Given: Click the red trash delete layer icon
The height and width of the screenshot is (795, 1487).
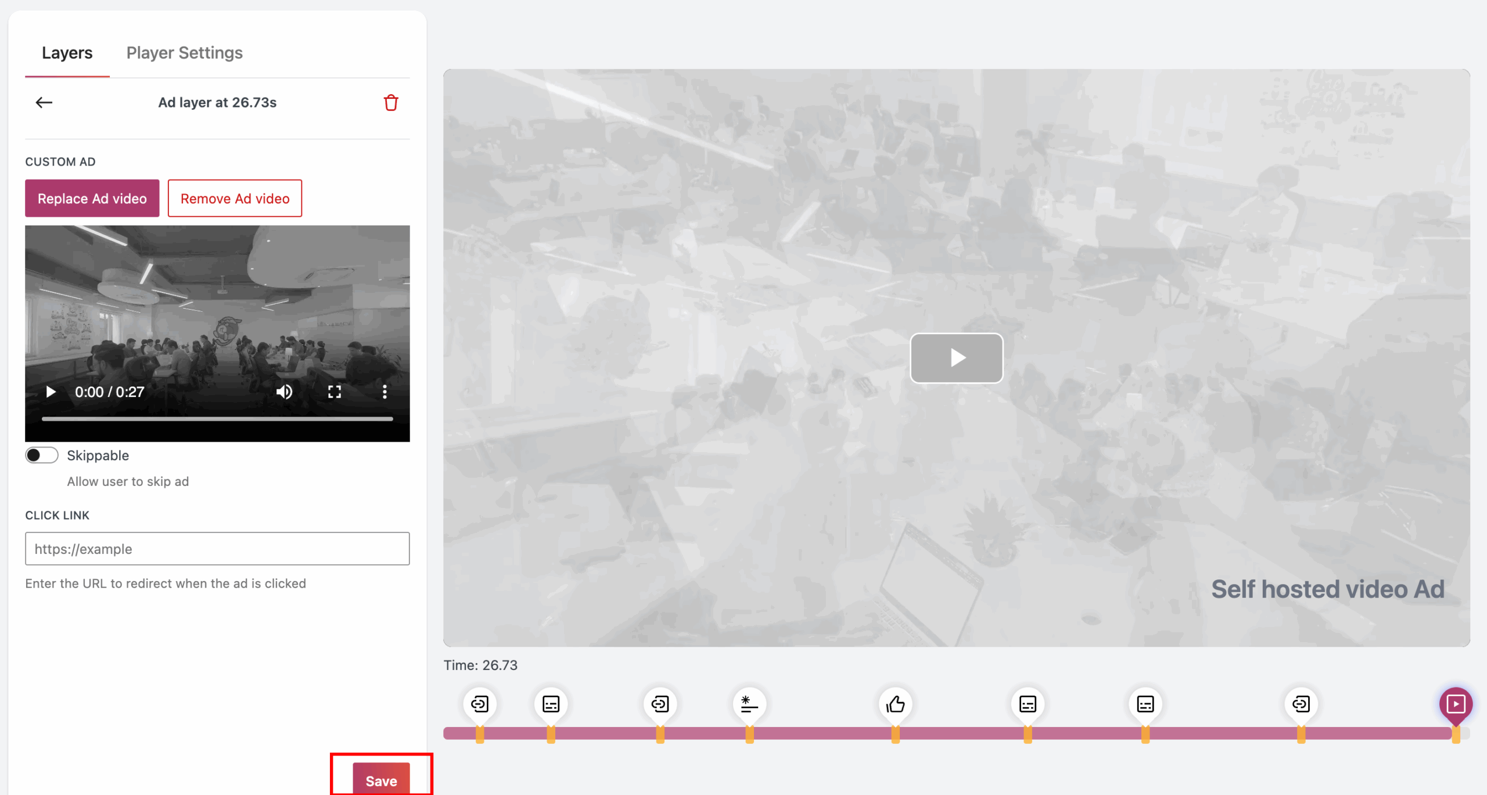Looking at the screenshot, I should click(x=391, y=103).
